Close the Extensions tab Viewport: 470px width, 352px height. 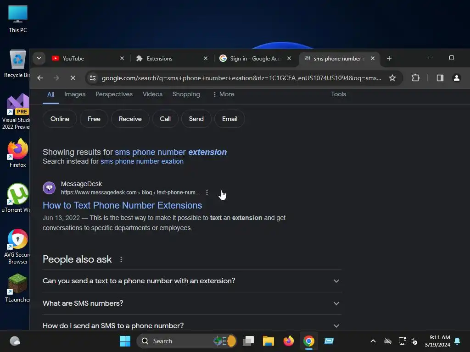click(x=206, y=58)
